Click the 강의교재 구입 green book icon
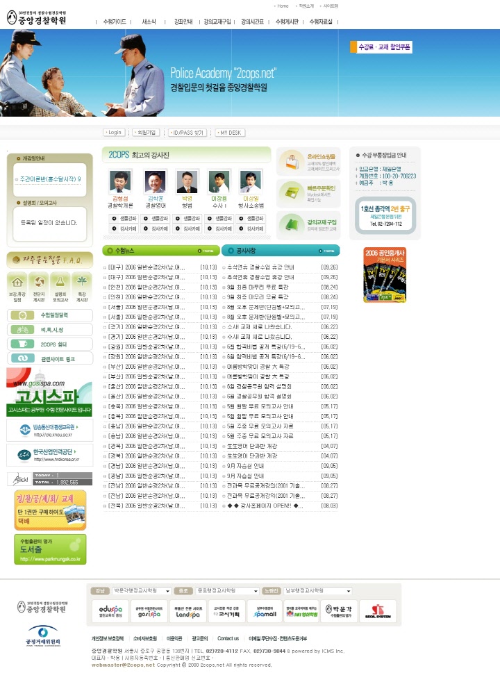The height and width of the screenshot is (675, 500). click(x=290, y=223)
